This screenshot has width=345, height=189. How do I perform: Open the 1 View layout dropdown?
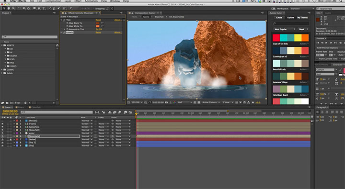pyautogui.click(x=228, y=102)
